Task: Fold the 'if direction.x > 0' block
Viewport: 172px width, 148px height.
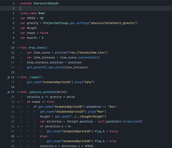Action: (x=18, y=126)
